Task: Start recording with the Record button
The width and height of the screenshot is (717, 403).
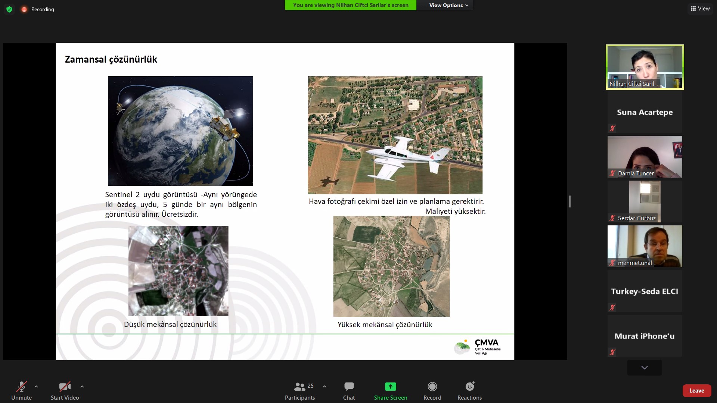Action: (432, 391)
